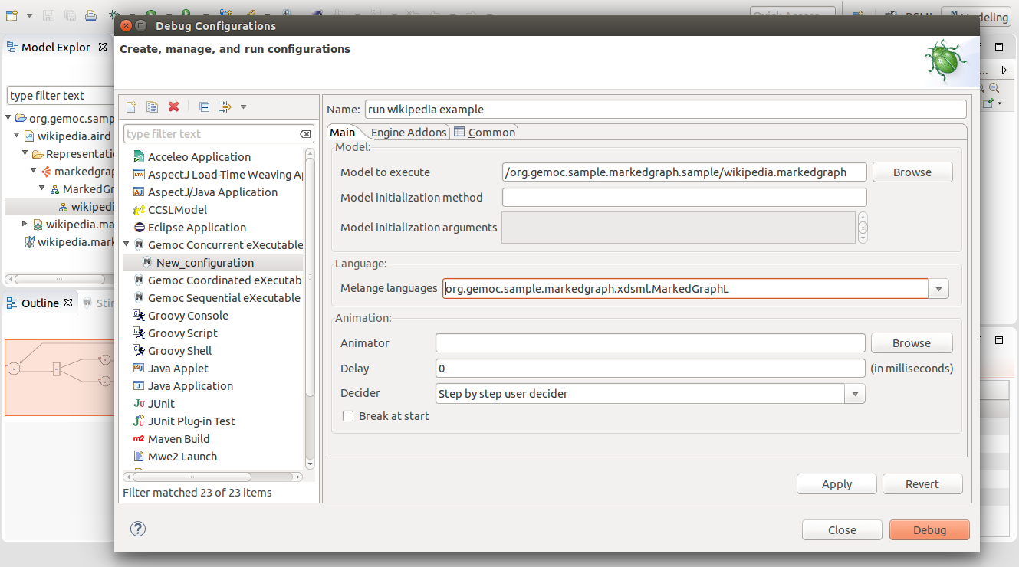Click 'Filter matched 23 of 23 items' text

[197, 493]
